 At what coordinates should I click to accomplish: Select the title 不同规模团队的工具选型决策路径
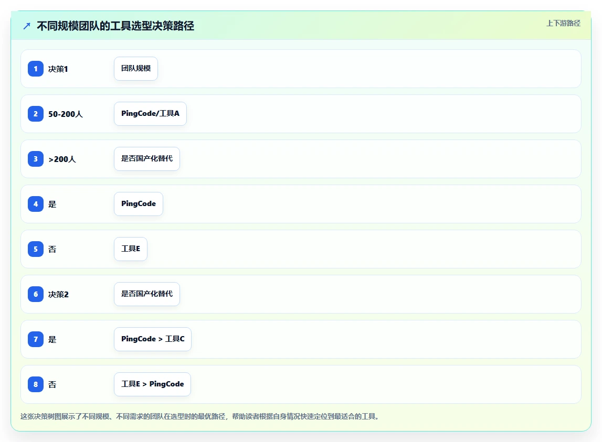[115, 26]
